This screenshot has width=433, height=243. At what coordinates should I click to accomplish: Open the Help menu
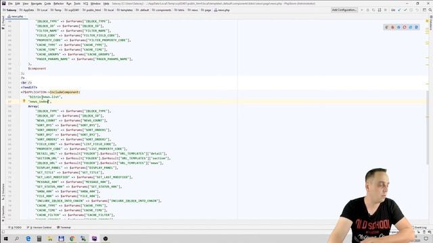(106, 3)
